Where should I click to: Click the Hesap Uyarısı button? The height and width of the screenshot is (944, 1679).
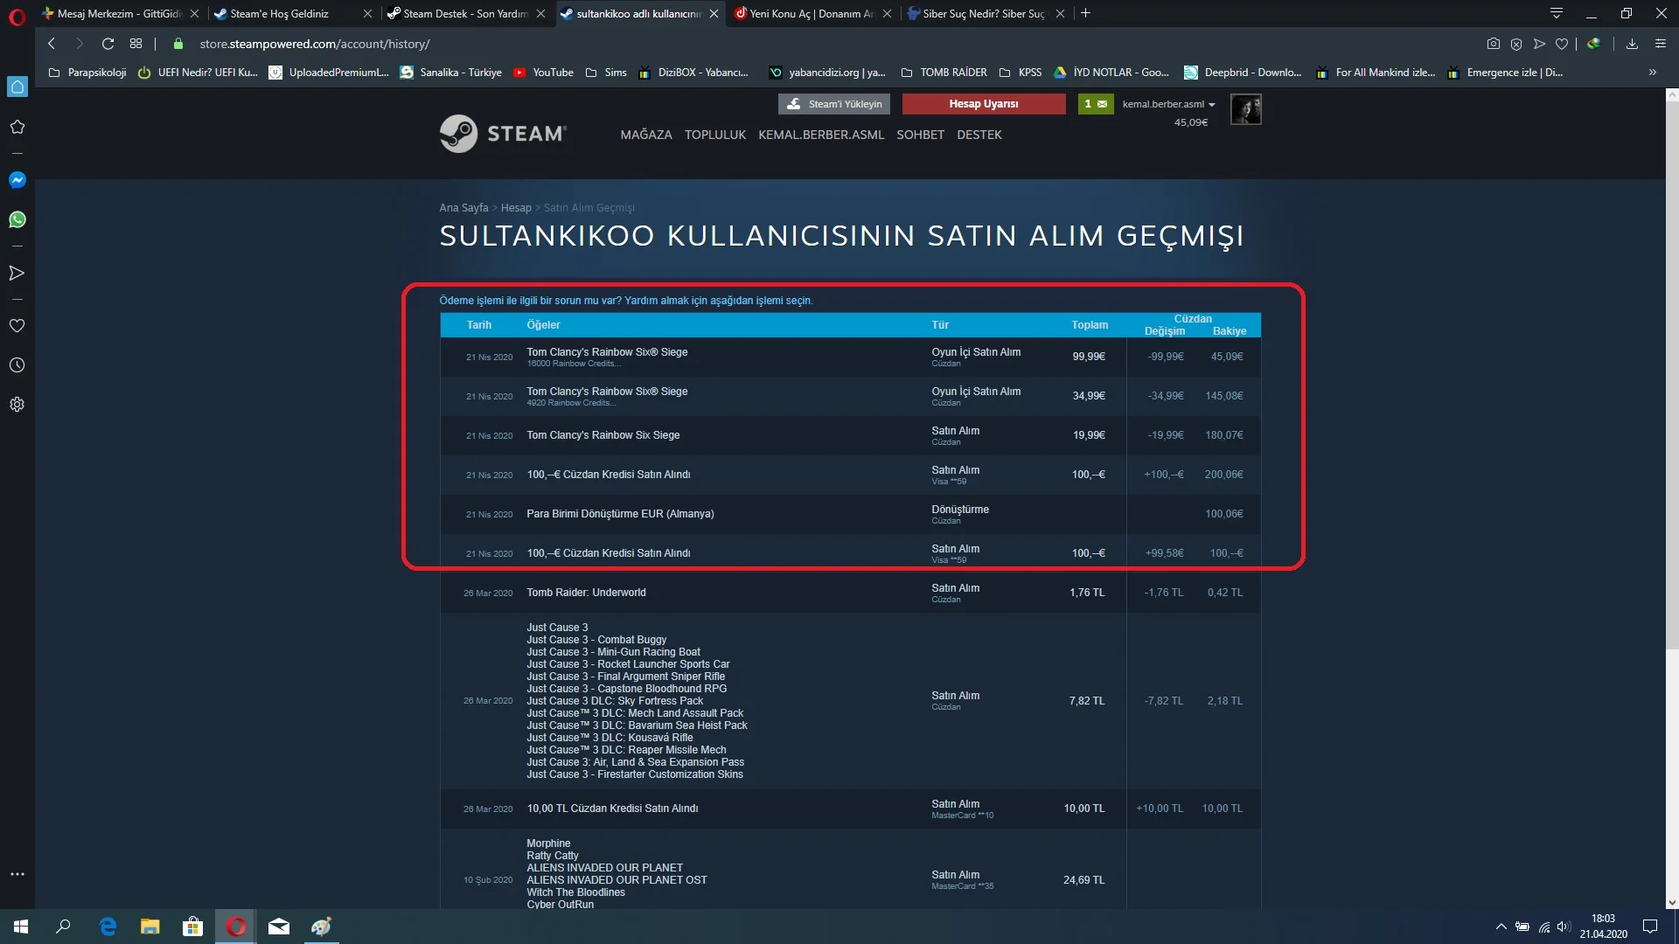984,103
